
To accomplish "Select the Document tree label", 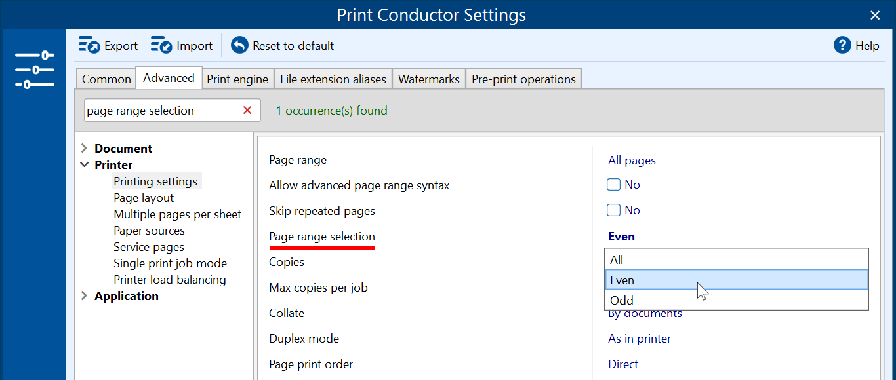I will click(x=123, y=148).
